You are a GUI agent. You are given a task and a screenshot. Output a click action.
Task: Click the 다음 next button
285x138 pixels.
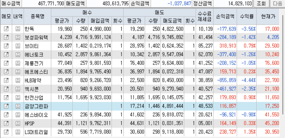tap(277, 3)
